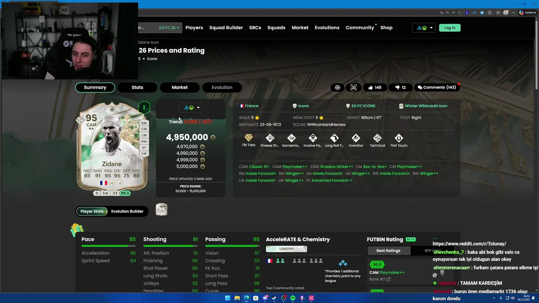Open the browser profile avatar

(x=506, y=13)
